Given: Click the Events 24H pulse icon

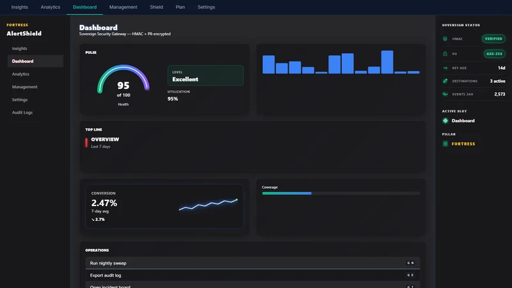Looking at the screenshot, I should 445,94.
